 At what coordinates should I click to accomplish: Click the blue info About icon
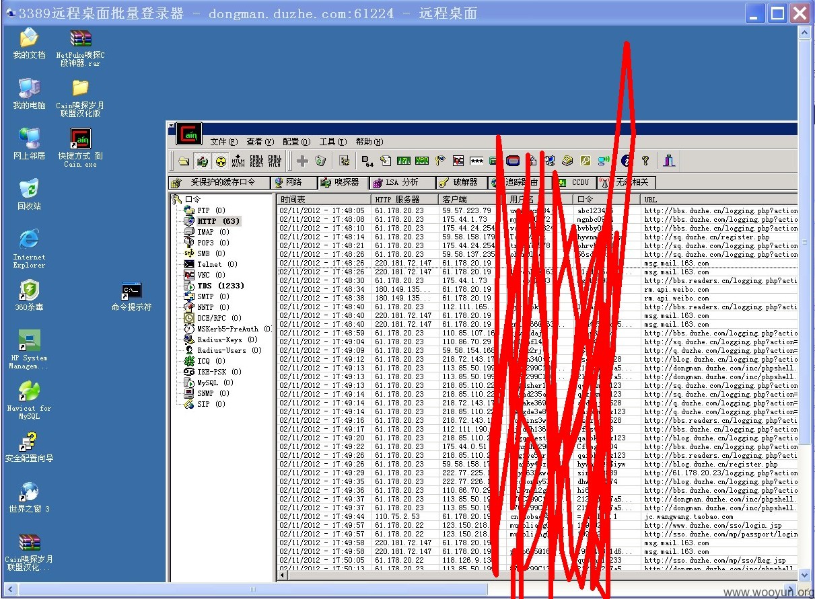[627, 161]
